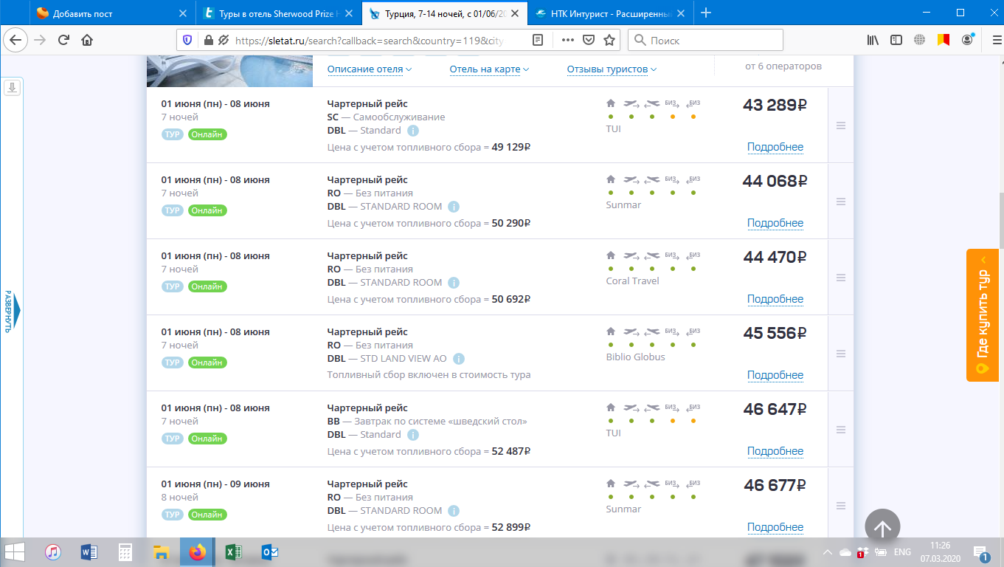Open row menu for Coral Travel offer
Screen dimensions: 1004x567
(x=840, y=278)
